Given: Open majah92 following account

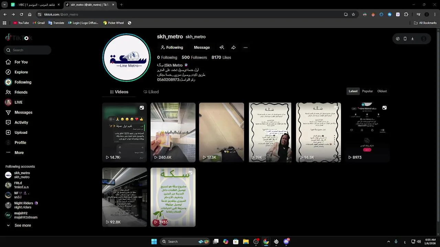Looking at the screenshot, I should click(x=21, y=215).
